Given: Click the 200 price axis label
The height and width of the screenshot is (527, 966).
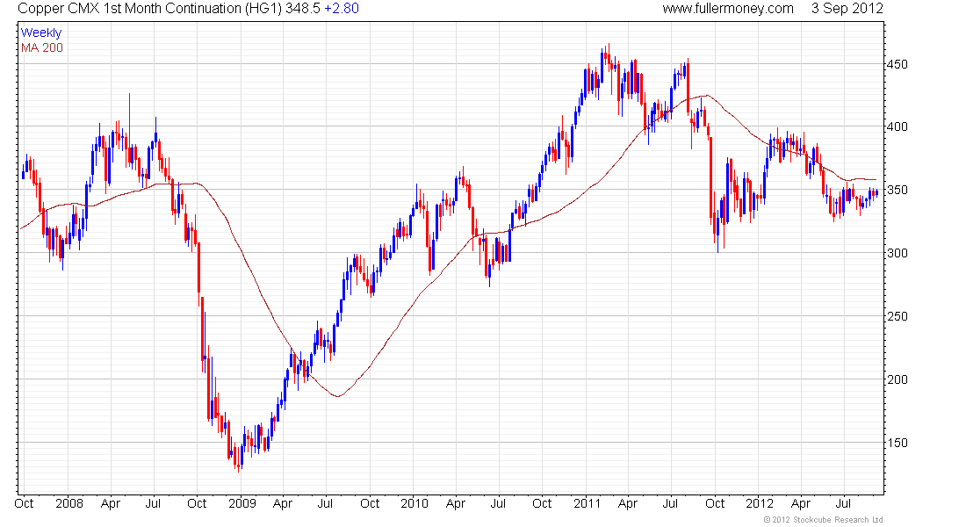Looking at the screenshot, I should pyautogui.click(x=897, y=379).
